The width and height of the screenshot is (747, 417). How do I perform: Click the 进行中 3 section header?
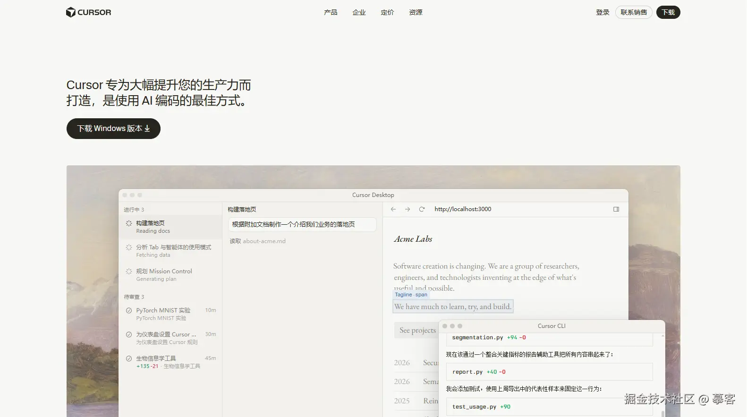pyautogui.click(x=134, y=210)
